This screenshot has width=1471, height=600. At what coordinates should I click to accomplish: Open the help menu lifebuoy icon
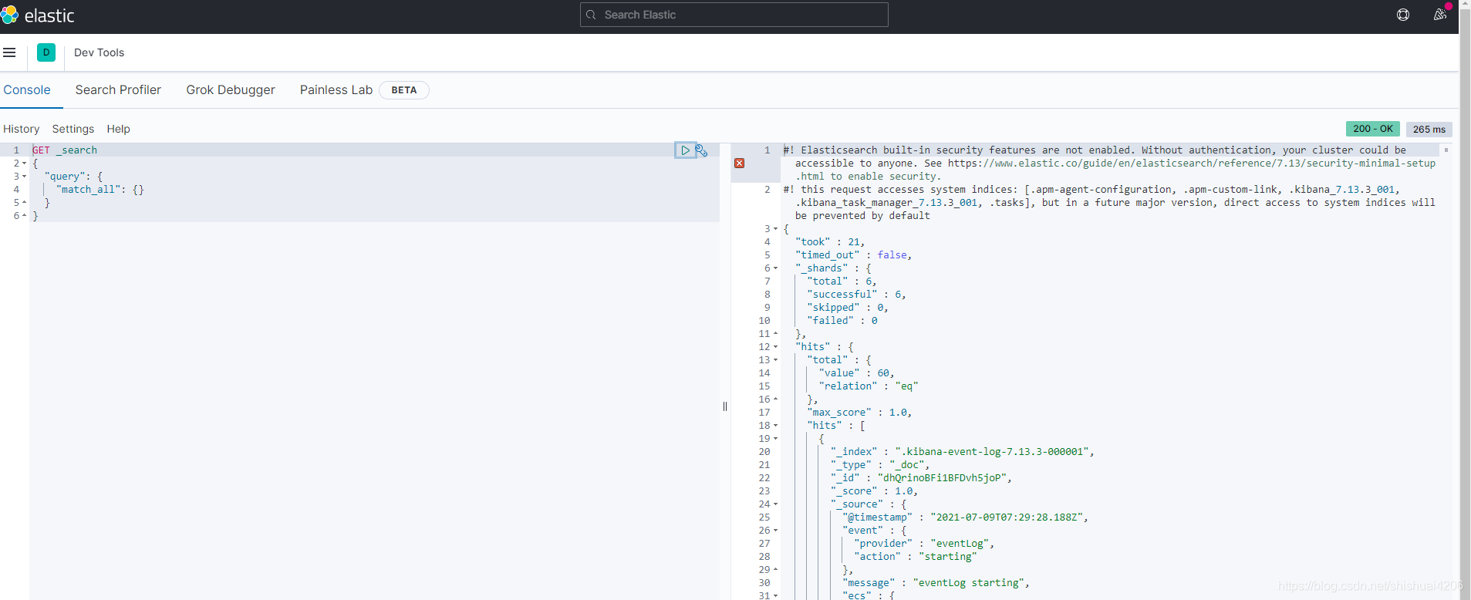click(1403, 15)
